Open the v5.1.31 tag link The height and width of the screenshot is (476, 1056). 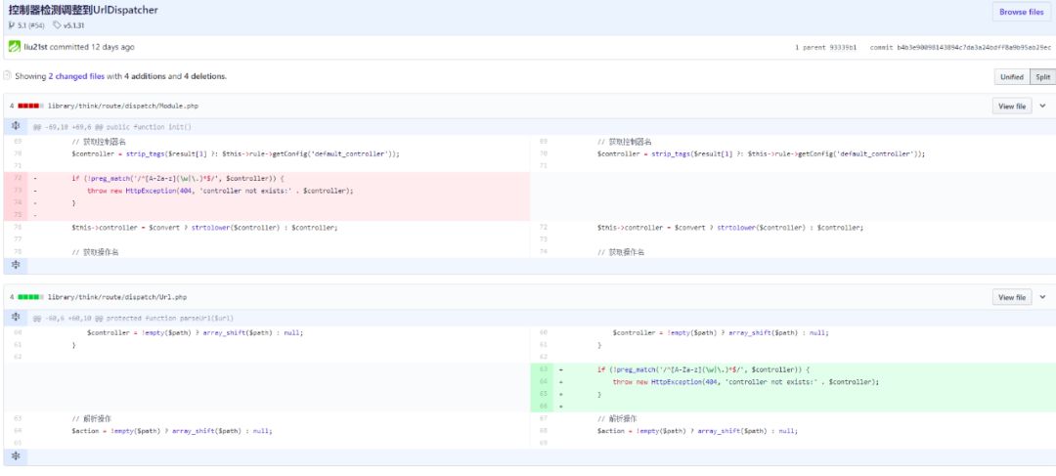coord(74,25)
